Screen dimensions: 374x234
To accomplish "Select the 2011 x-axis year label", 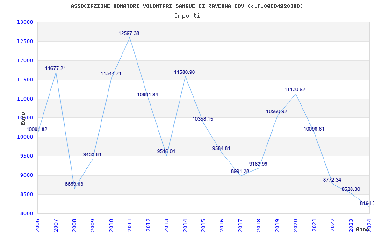I will click(129, 225).
